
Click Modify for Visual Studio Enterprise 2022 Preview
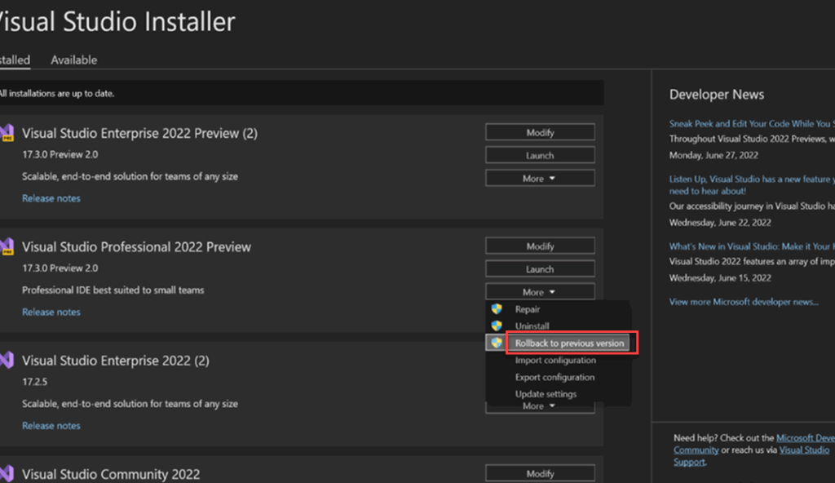coord(540,131)
